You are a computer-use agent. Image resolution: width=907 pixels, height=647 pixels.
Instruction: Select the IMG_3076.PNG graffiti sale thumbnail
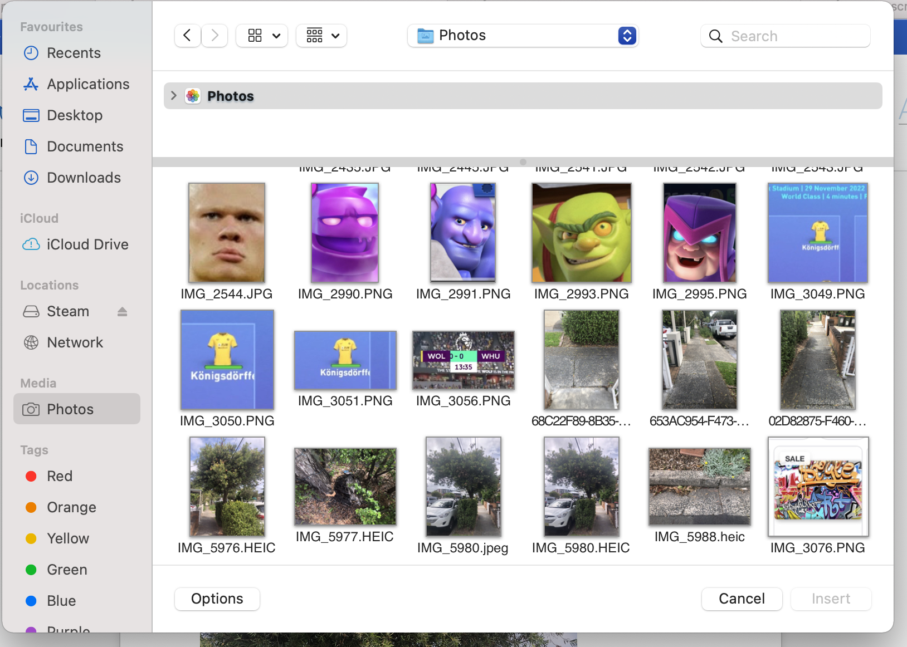[818, 487]
